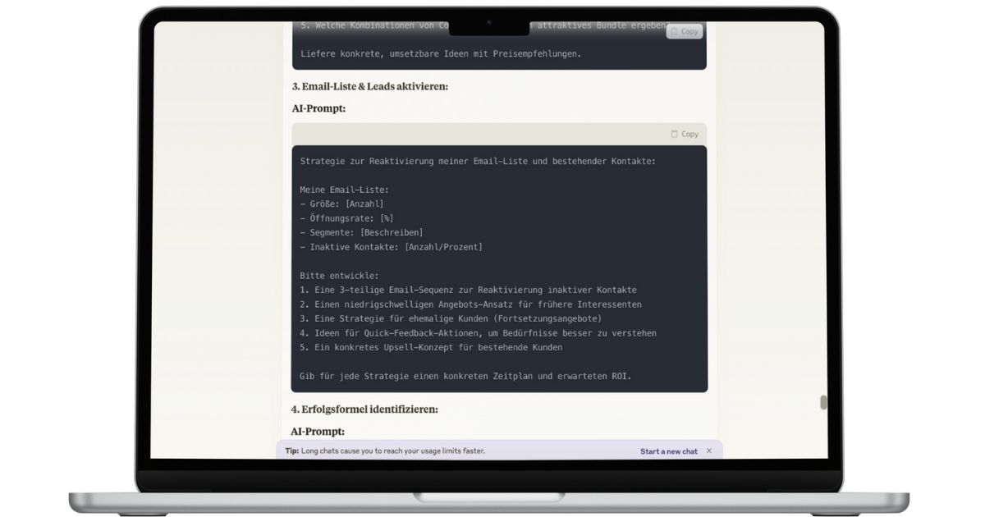Click the line "– Öffnungsrate: [%]"
The image size is (985, 517).
click(x=346, y=218)
